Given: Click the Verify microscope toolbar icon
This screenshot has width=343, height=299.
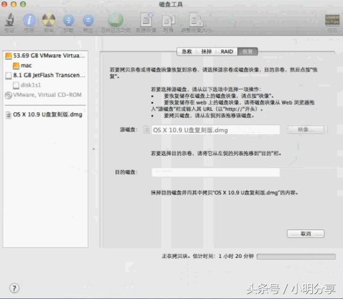Looking at the screenshot, I should [10, 20].
